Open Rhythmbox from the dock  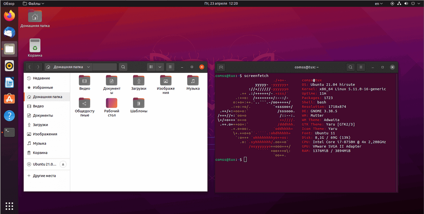(9, 66)
